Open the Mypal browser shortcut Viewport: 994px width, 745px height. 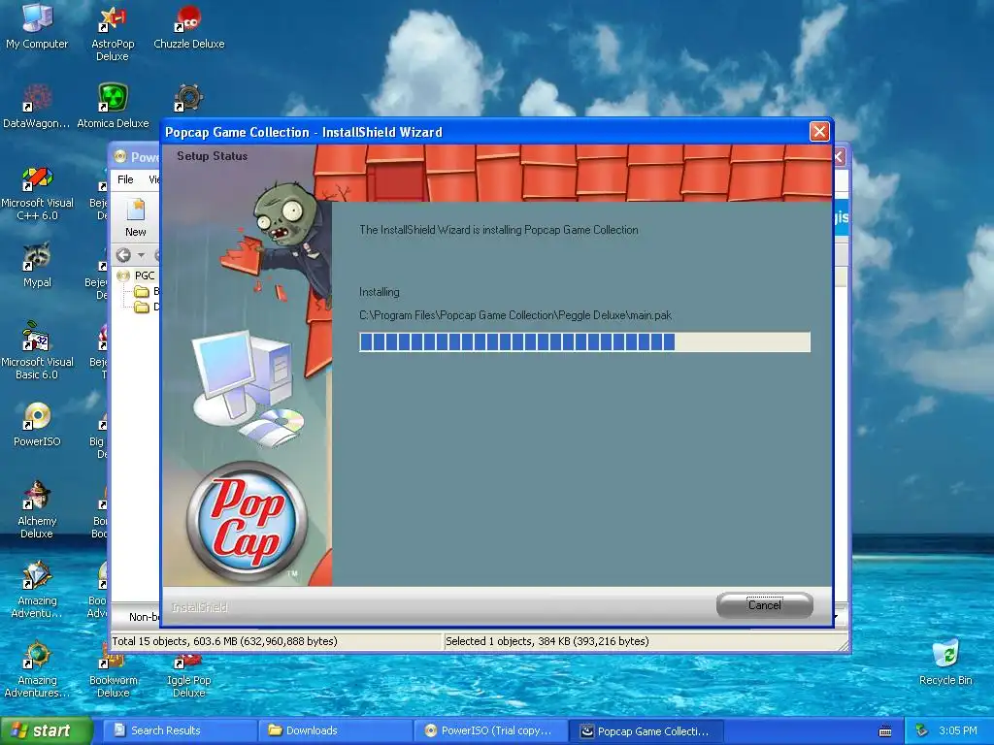click(x=37, y=265)
